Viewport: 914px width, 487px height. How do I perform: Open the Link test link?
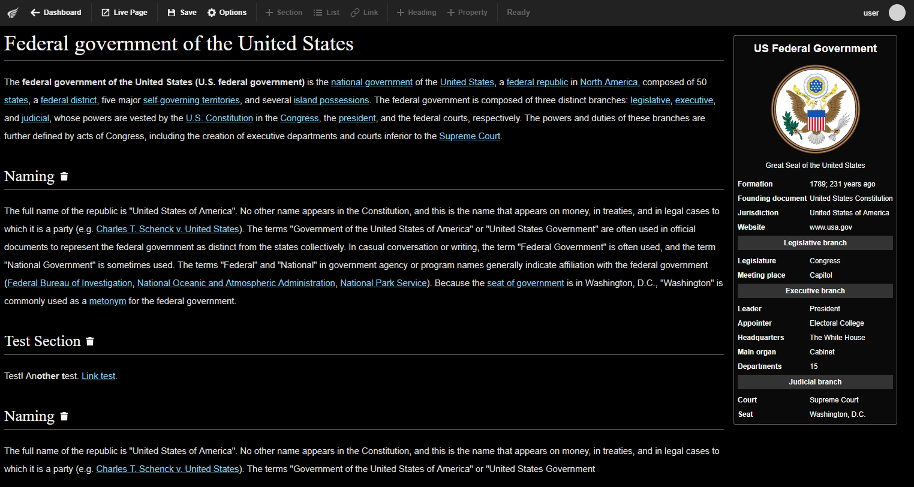(98, 376)
